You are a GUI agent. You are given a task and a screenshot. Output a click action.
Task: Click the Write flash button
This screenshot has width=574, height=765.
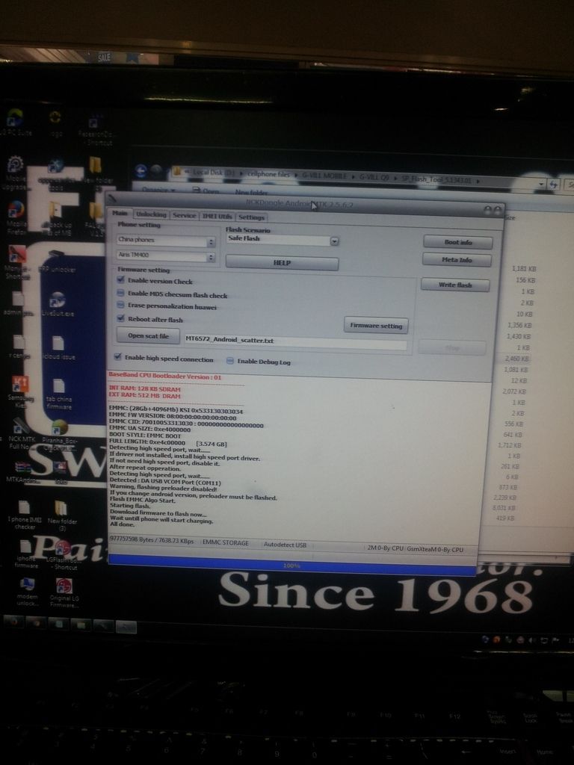[454, 285]
